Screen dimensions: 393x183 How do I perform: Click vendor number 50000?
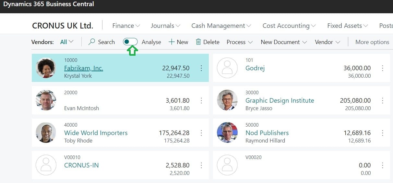click(252, 125)
